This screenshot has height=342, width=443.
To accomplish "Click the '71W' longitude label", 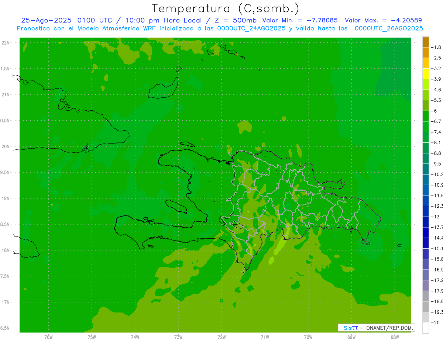I will coord(265,337).
